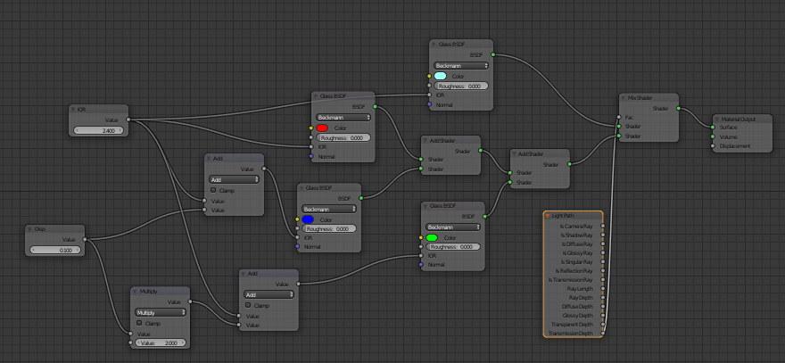Click the Transmission Depth output socket
Image resolution: width=785 pixels, height=363 pixels.
pos(604,333)
